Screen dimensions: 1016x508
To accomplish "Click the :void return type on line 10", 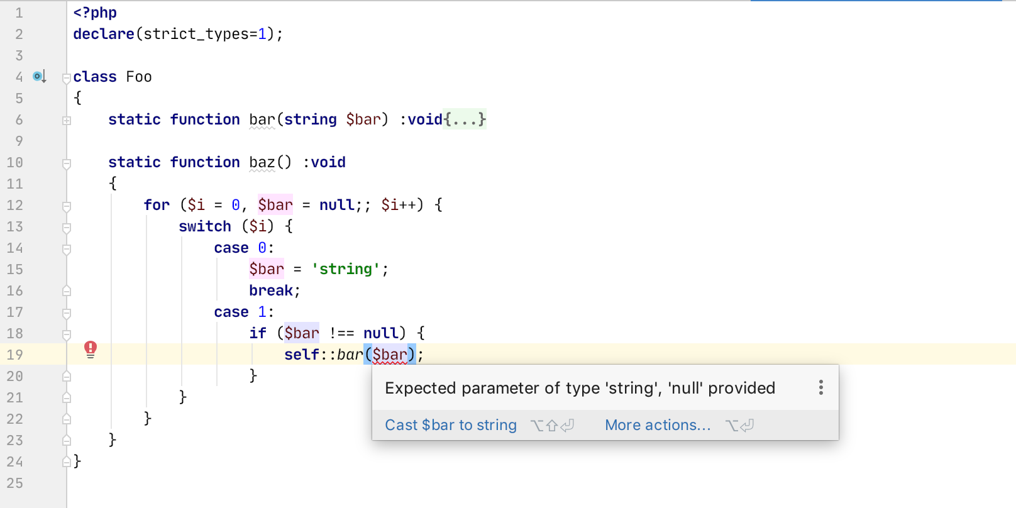I will point(324,162).
